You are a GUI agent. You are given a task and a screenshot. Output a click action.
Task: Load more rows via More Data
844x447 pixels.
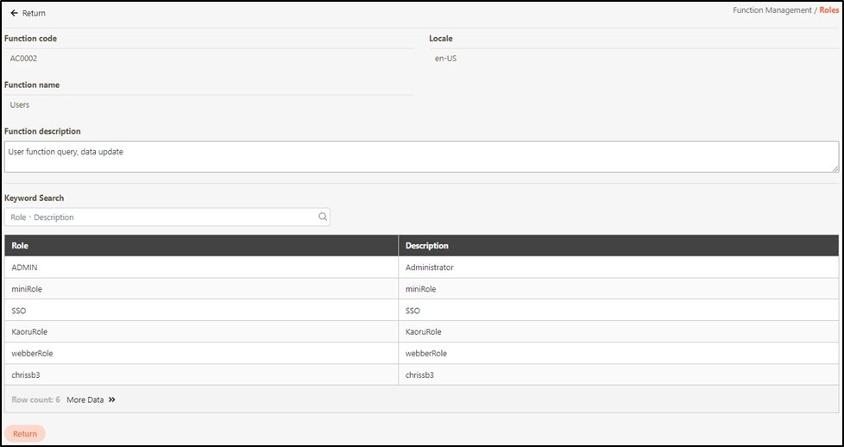coord(85,400)
